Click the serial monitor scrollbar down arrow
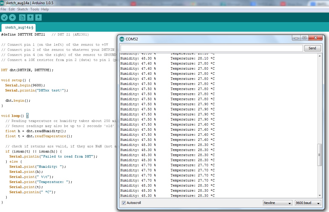The width and height of the screenshot is (329, 212). [319, 196]
